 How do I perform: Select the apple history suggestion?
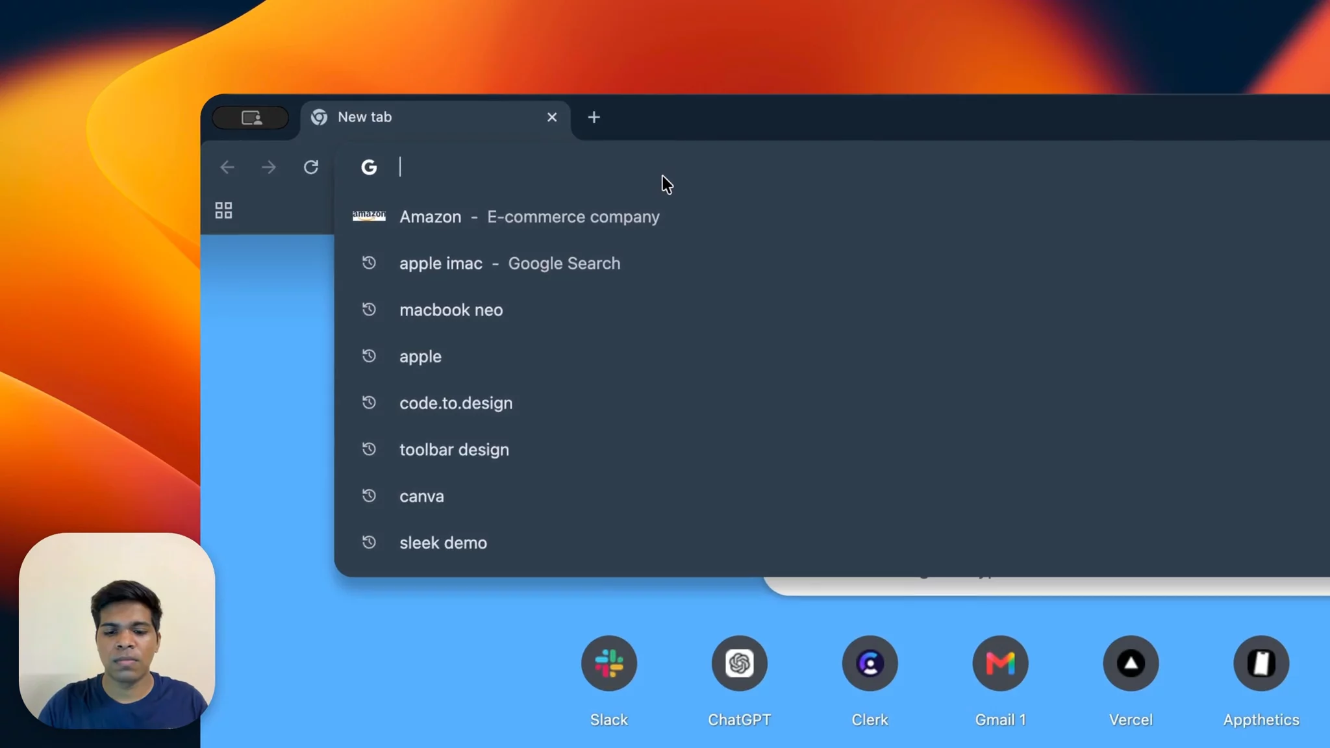click(832, 356)
